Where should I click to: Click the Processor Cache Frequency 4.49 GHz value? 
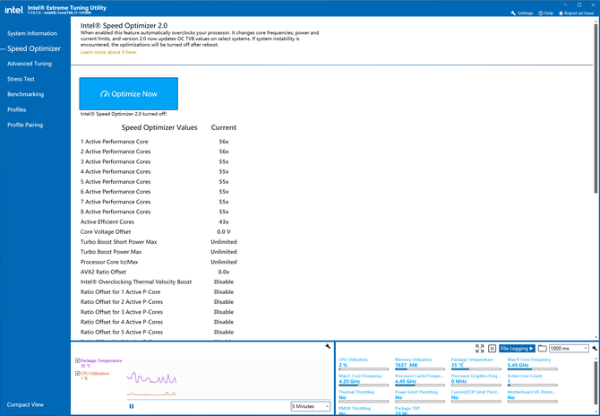click(x=406, y=382)
